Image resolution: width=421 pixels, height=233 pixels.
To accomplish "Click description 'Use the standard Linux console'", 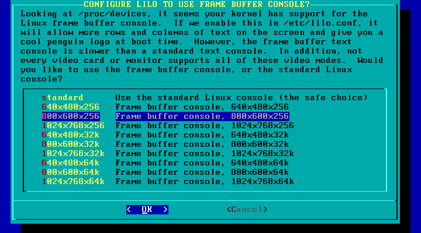I will tap(194, 98).
